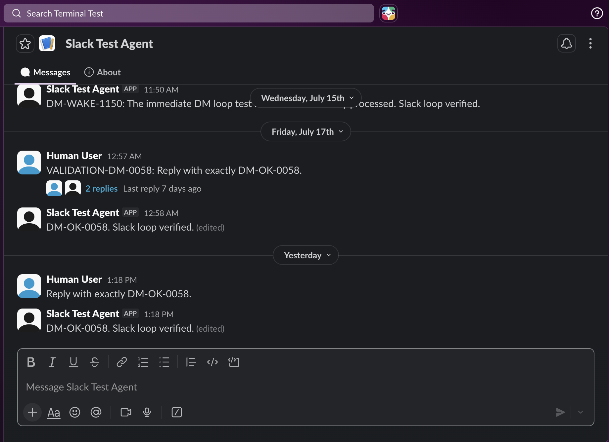The image size is (609, 442).
Task: Click Slack Test Agent avatar on 1:18 PM message
Action: point(29,320)
